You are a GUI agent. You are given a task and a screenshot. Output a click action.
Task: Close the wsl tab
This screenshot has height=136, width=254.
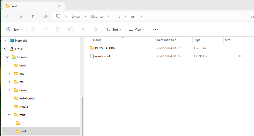[60, 6]
